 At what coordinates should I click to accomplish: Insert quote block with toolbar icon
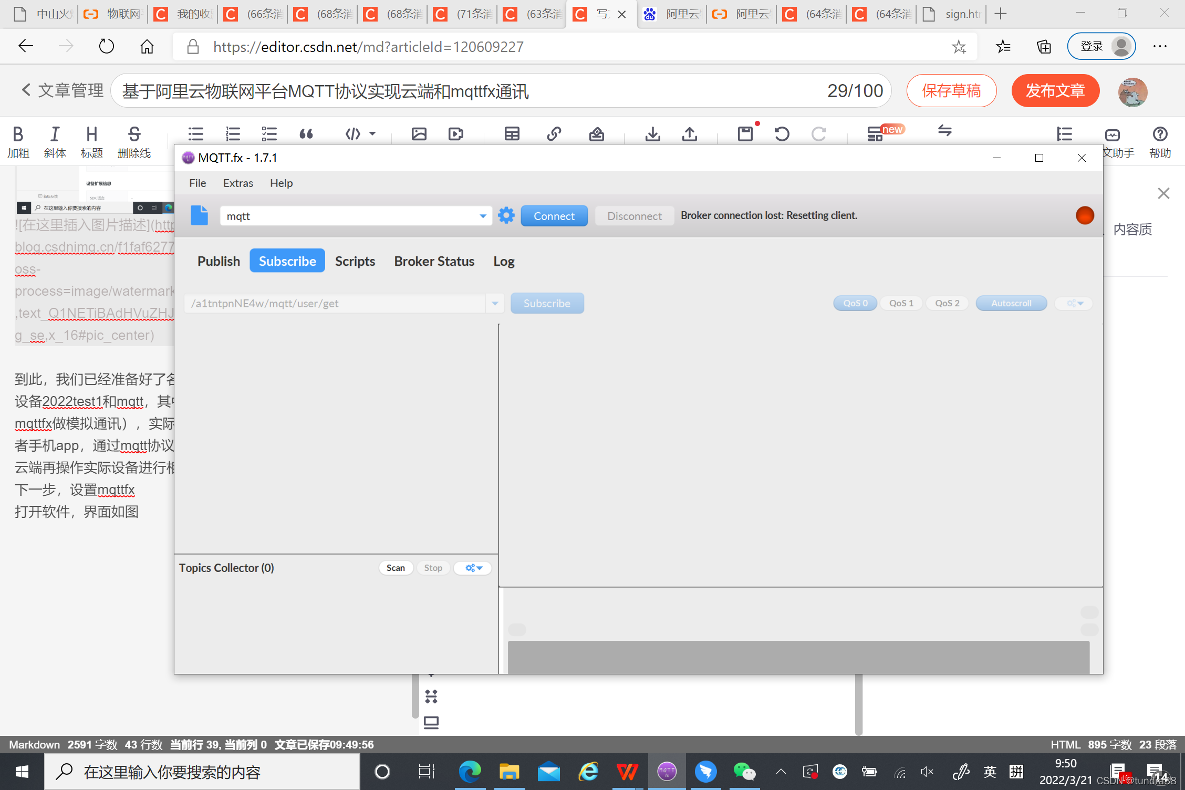pyautogui.click(x=306, y=134)
